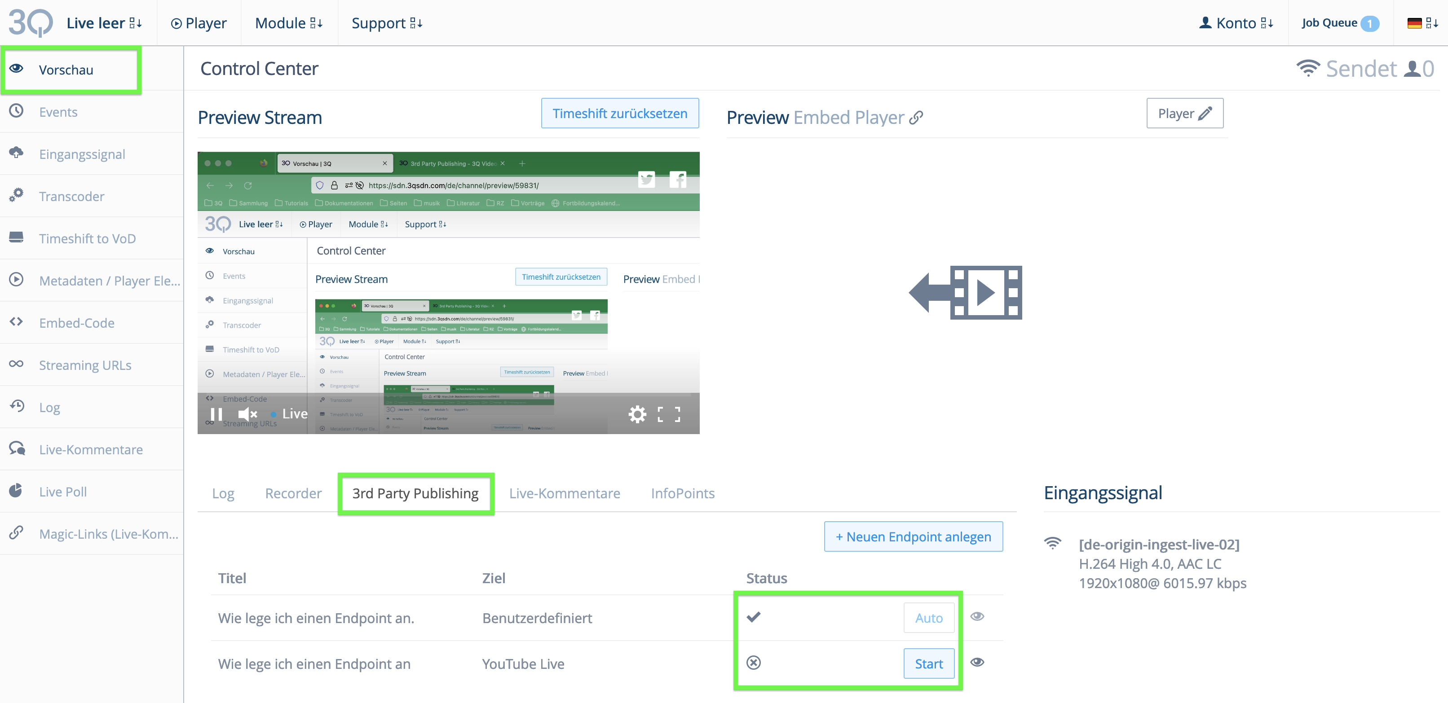Pause the preview stream playback

[x=216, y=414]
